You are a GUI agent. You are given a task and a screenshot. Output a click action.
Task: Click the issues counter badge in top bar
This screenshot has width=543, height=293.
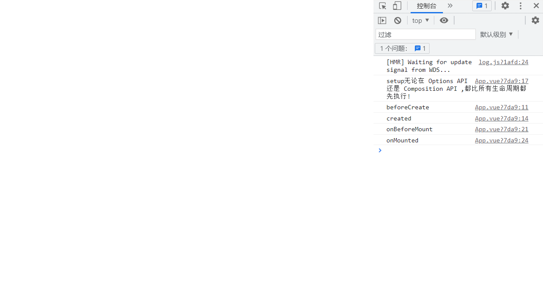click(x=482, y=6)
